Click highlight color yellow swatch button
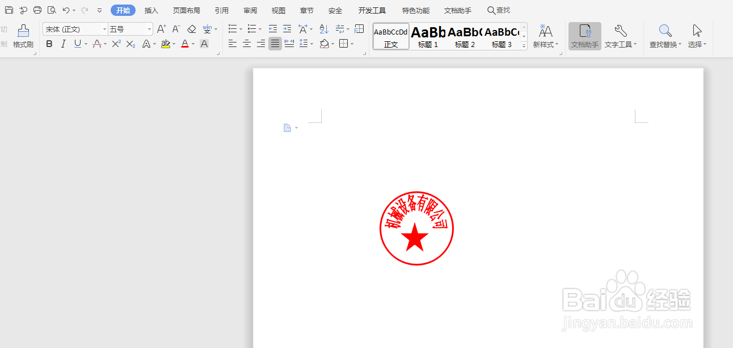 [165, 44]
